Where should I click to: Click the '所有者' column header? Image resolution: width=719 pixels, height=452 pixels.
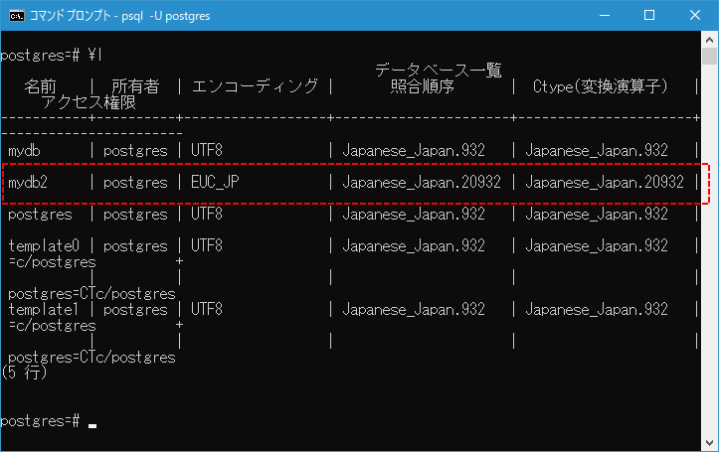pyautogui.click(x=135, y=86)
